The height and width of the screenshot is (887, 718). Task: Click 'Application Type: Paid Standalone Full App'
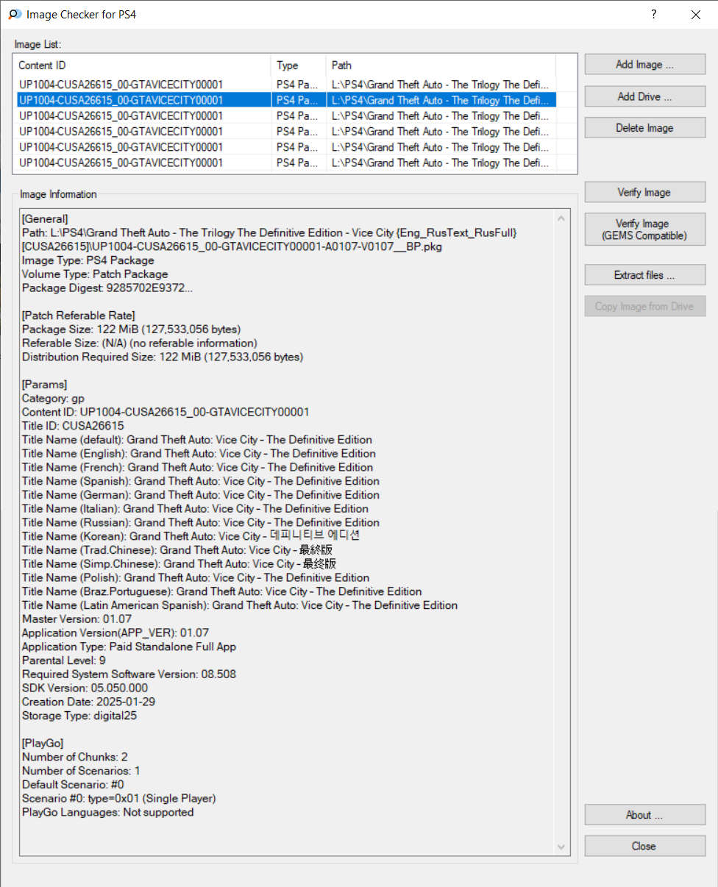(x=129, y=647)
